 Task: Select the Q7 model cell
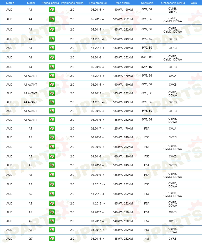tap(30, 239)
